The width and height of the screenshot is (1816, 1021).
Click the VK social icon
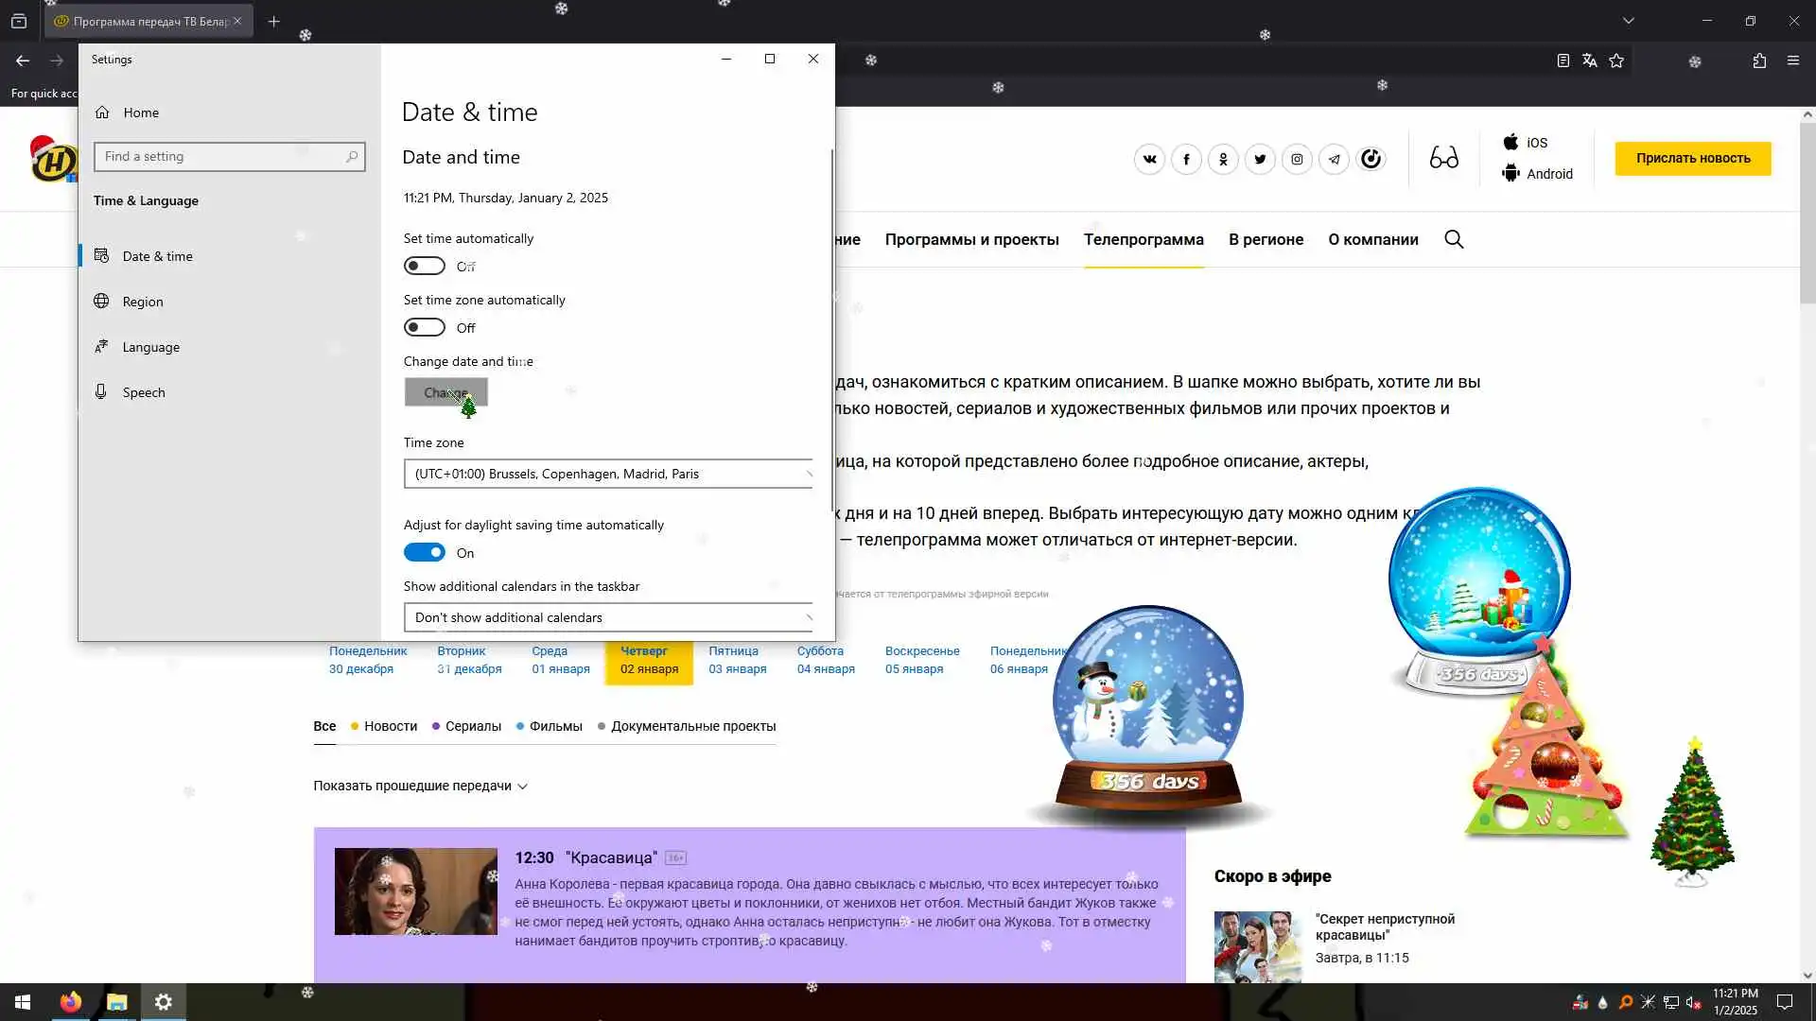[1149, 159]
